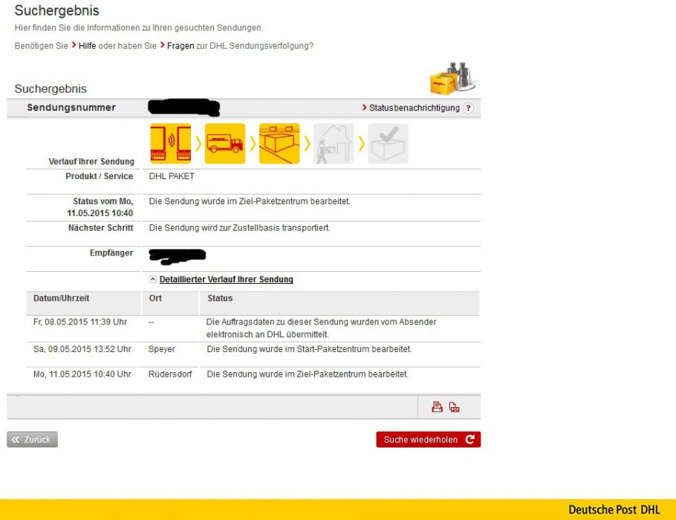Open the Fragen link

click(x=181, y=46)
